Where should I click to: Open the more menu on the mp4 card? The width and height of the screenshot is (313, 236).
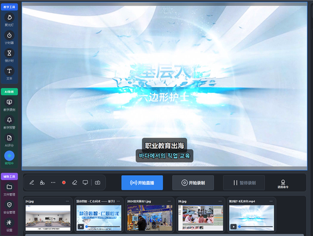(x=271, y=201)
